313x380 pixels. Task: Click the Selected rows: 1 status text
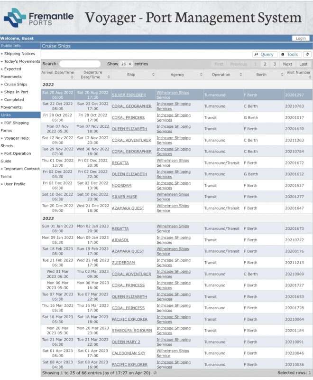click(294, 373)
